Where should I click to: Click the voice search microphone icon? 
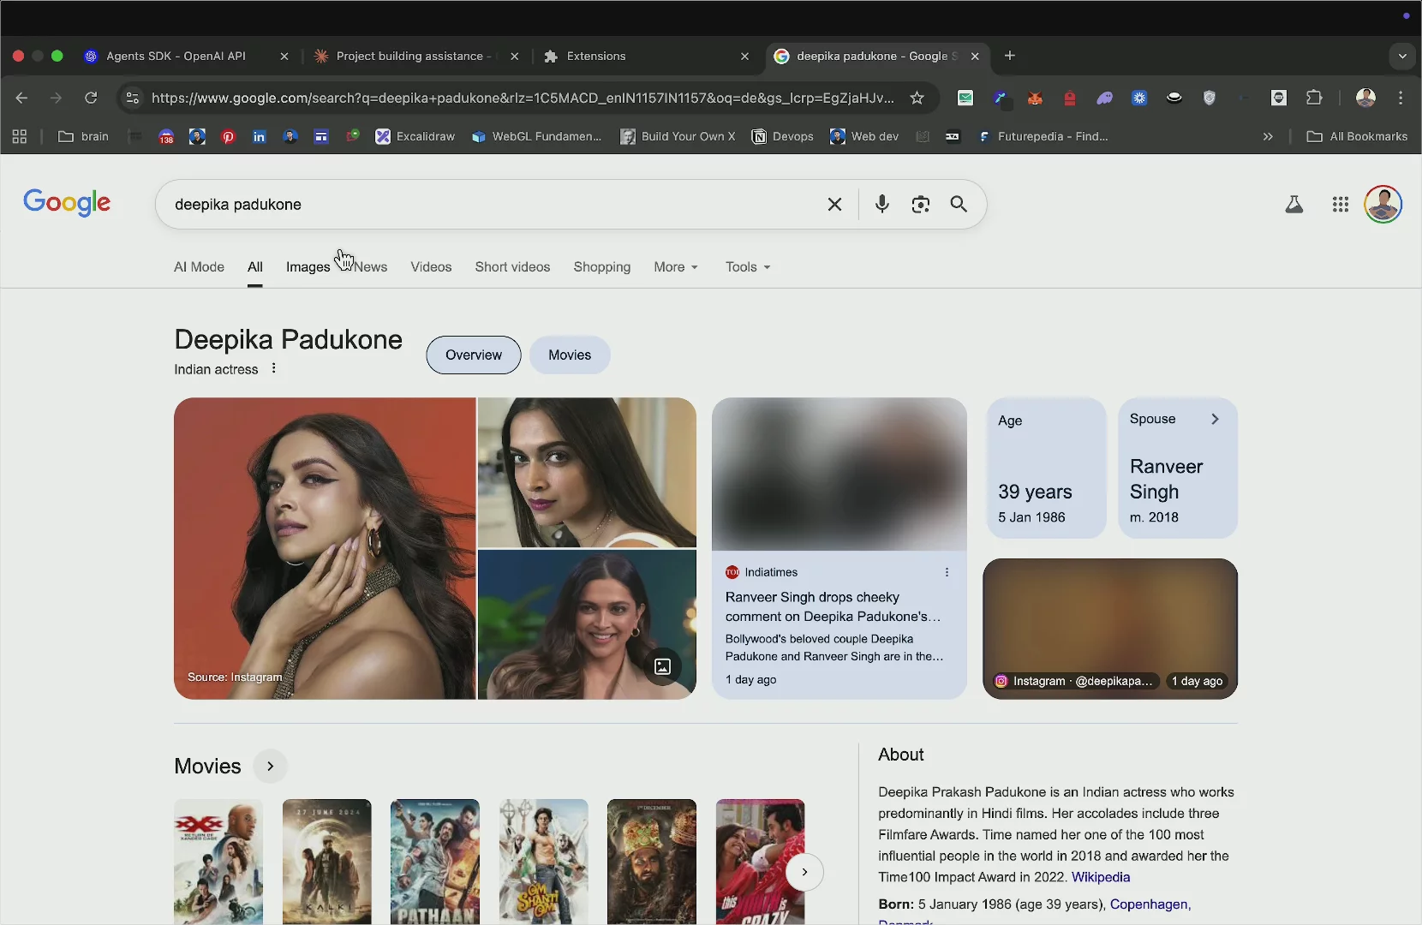pyautogui.click(x=881, y=204)
